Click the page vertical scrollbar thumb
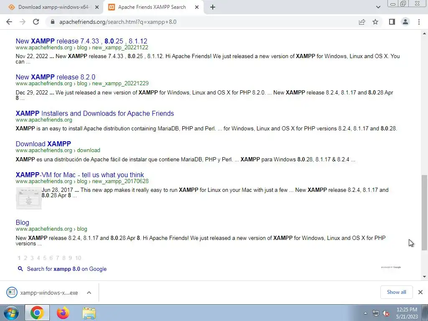This screenshot has height=321, width=428. click(424, 213)
